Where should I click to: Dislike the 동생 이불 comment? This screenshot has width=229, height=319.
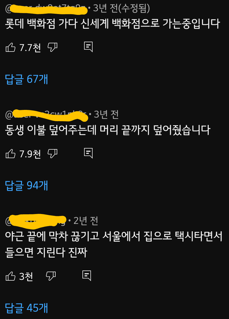[x=53, y=153]
